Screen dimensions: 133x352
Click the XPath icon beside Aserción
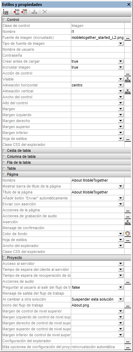point(128,222)
